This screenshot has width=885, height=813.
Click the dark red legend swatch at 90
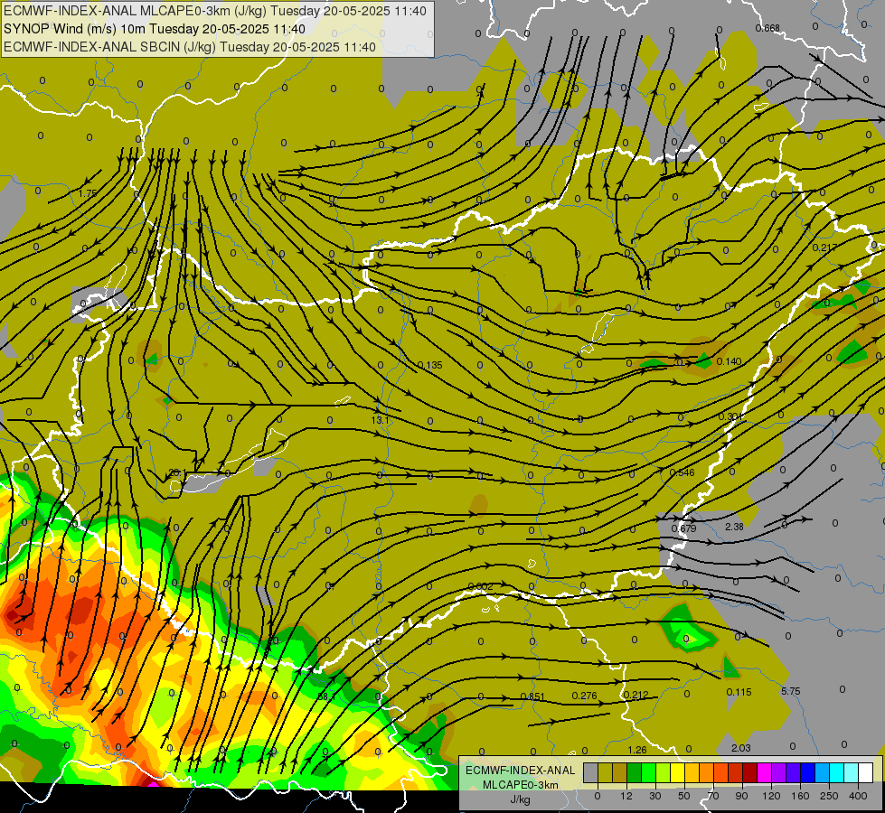point(749,772)
